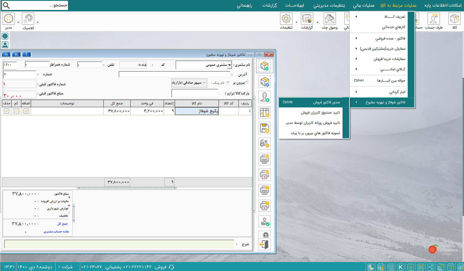This screenshot has height=271, width=464.
Task: Click the share icon in status bar
Action: 431,267
